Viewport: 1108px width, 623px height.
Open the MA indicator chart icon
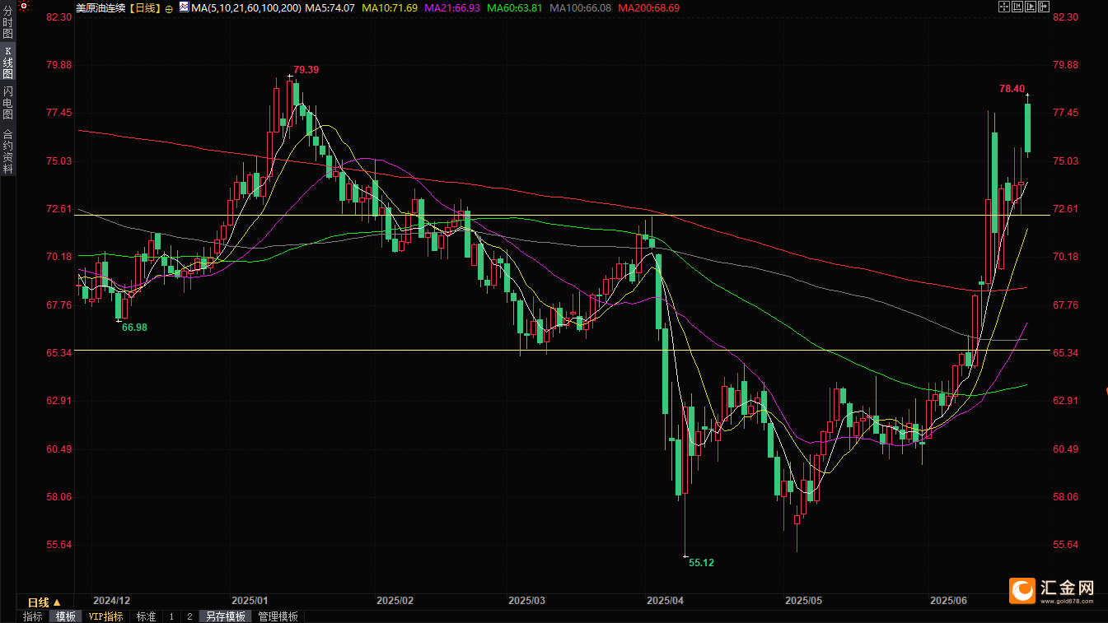pos(185,7)
